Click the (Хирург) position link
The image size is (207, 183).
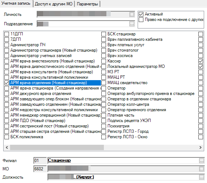[x=85, y=177]
